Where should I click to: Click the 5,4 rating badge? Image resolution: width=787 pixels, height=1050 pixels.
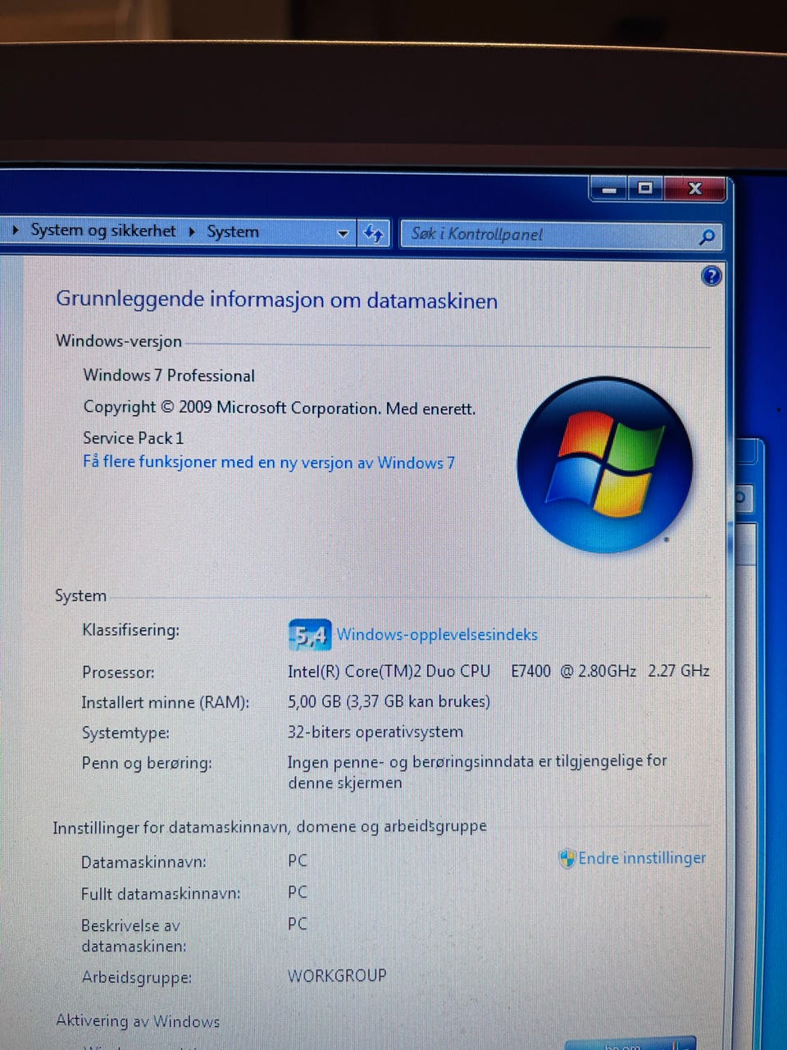tap(310, 635)
